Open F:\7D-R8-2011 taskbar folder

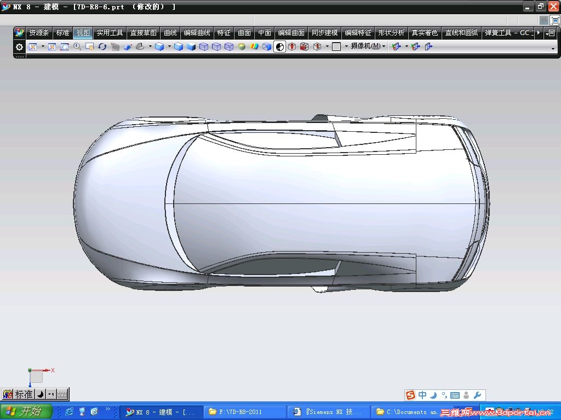(244, 412)
